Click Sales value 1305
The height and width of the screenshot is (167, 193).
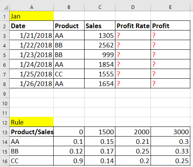[x=100, y=35]
